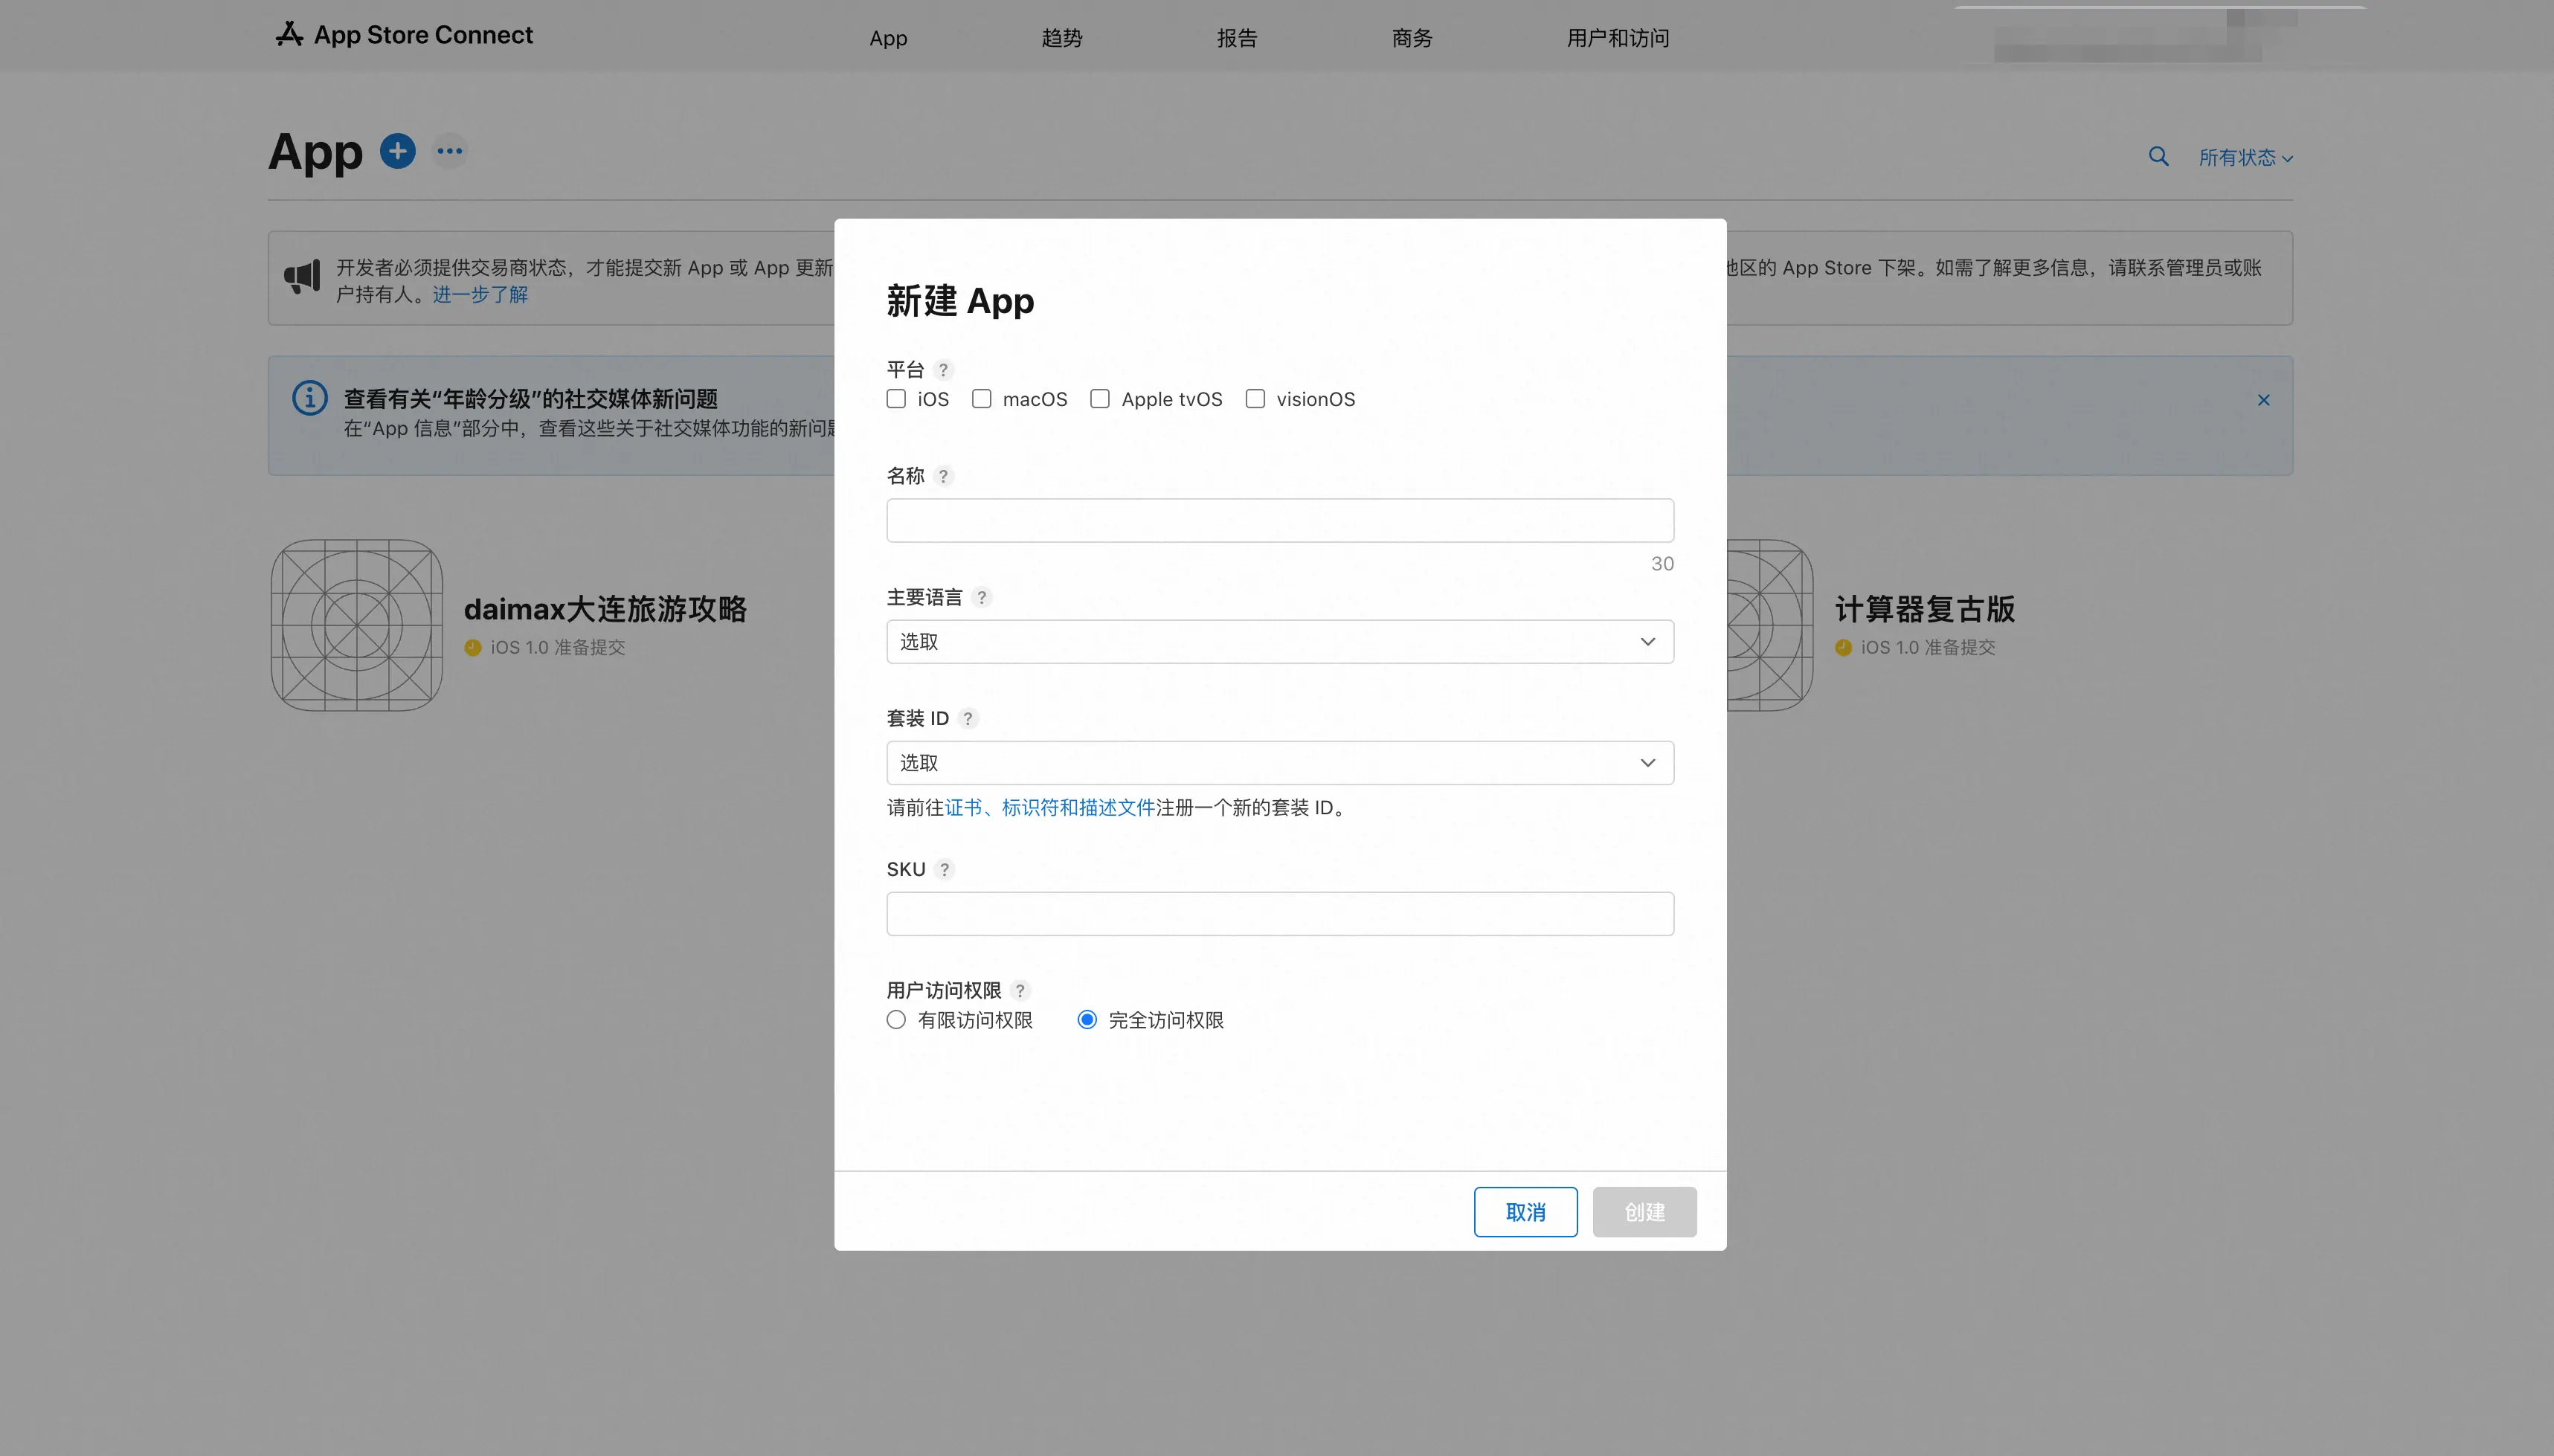Open the 趋势 tab
2554x1456 pixels.
[1062, 38]
